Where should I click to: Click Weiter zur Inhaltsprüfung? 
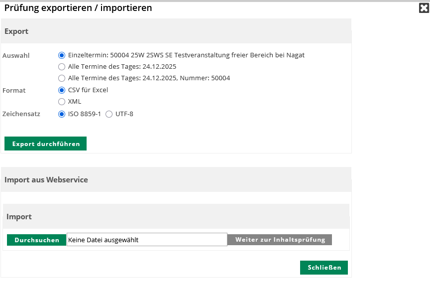coord(280,240)
